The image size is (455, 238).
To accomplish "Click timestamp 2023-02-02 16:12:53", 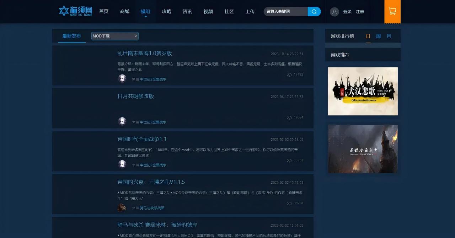I will (287, 183).
